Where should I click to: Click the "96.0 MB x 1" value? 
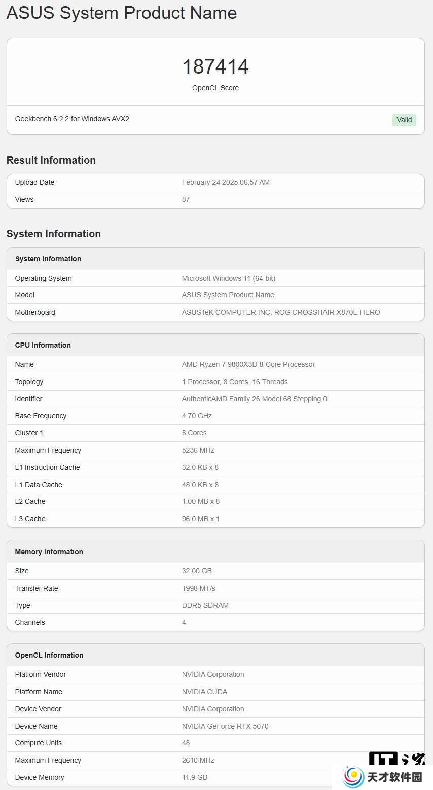click(201, 519)
